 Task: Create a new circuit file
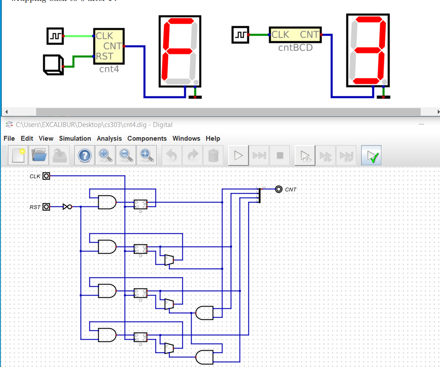click(17, 155)
